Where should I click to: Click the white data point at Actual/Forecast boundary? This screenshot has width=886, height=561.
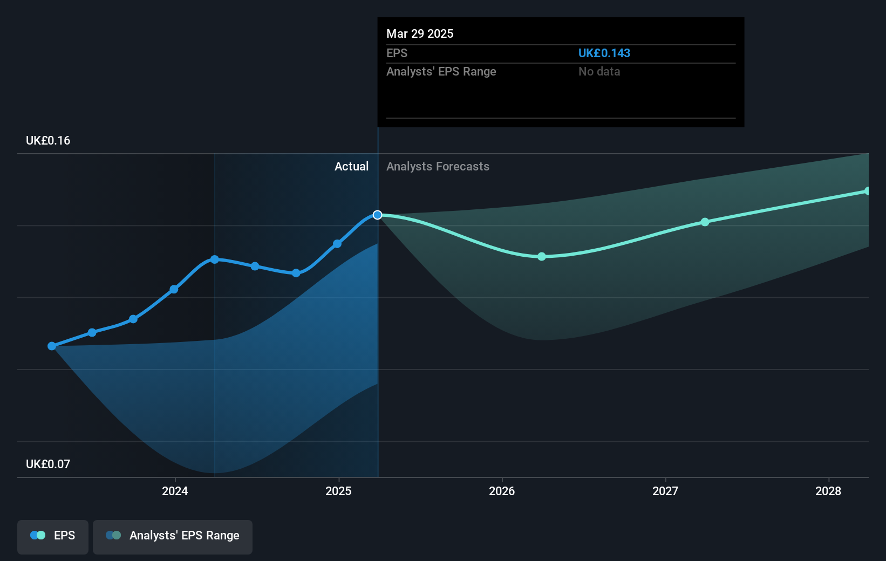coord(377,215)
